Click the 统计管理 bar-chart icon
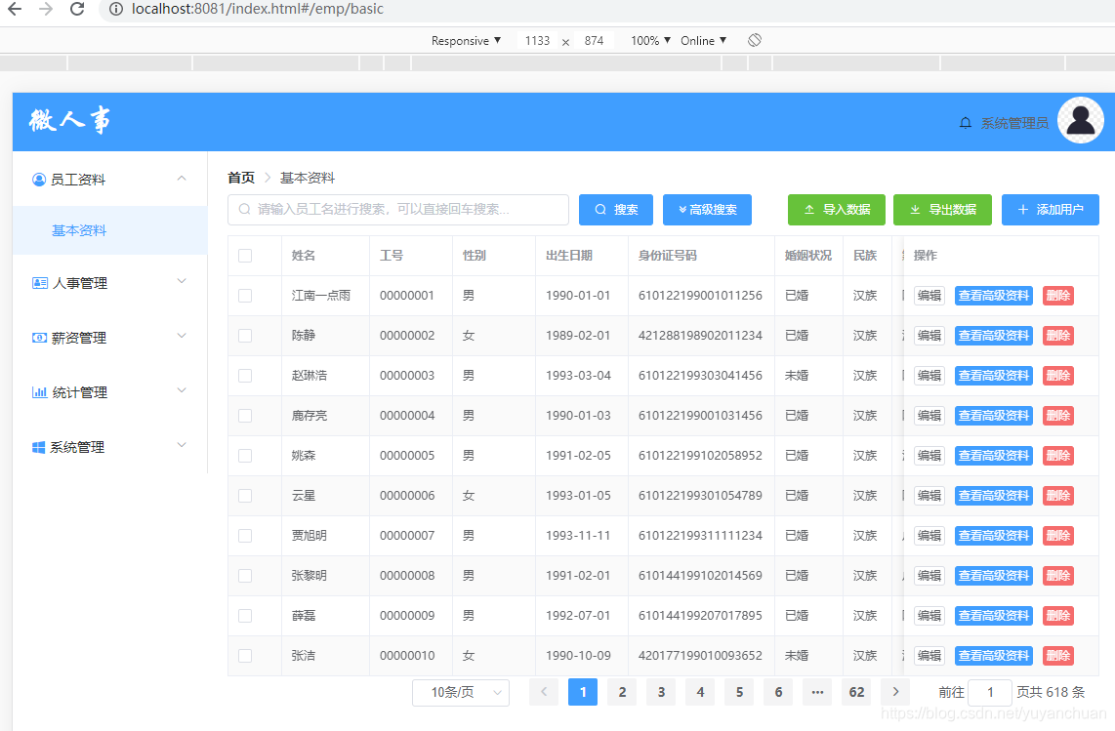This screenshot has height=731, width=1115. point(37,391)
